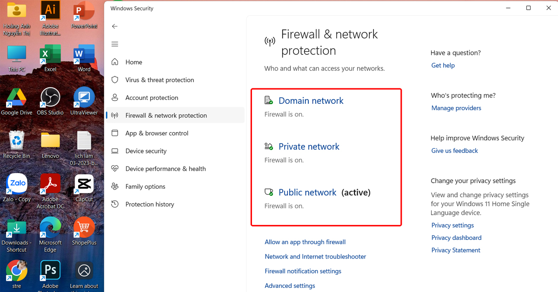This screenshot has width=558, height=292.
Task: Open Home in the sidebar
Action: coord(133,62)
